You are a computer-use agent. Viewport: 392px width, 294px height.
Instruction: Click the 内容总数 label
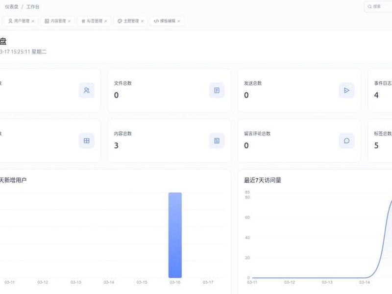[123, 134]
